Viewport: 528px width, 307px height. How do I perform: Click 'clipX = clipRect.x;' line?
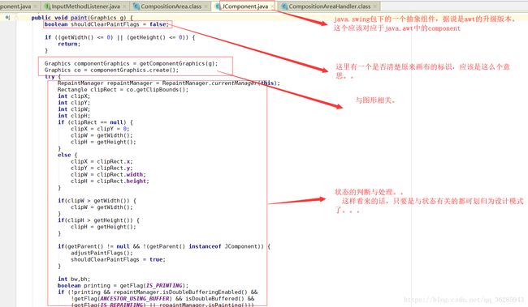(x=102, y=161)
